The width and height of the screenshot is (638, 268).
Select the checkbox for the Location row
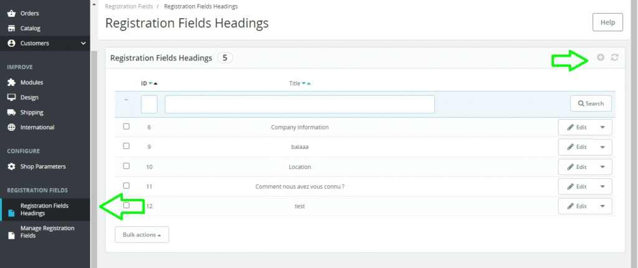[126, 166]
